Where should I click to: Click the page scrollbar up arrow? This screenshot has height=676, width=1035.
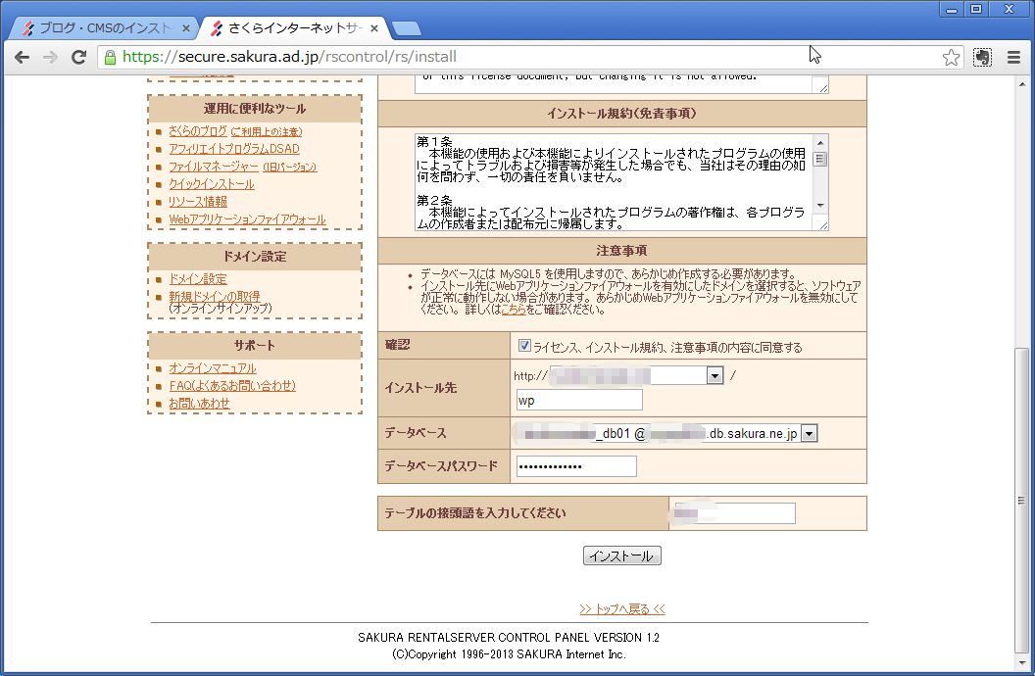(1021, 83)
